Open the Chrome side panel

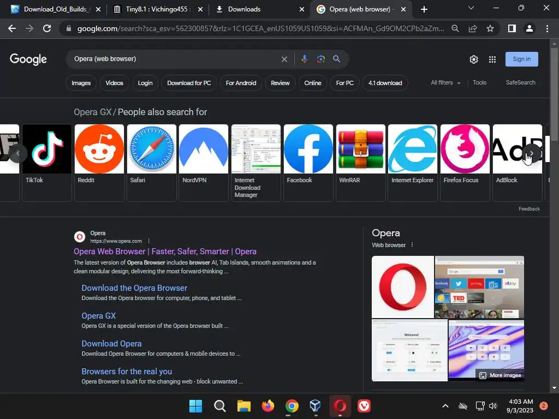pyautogui.click(x=512, y=28)
